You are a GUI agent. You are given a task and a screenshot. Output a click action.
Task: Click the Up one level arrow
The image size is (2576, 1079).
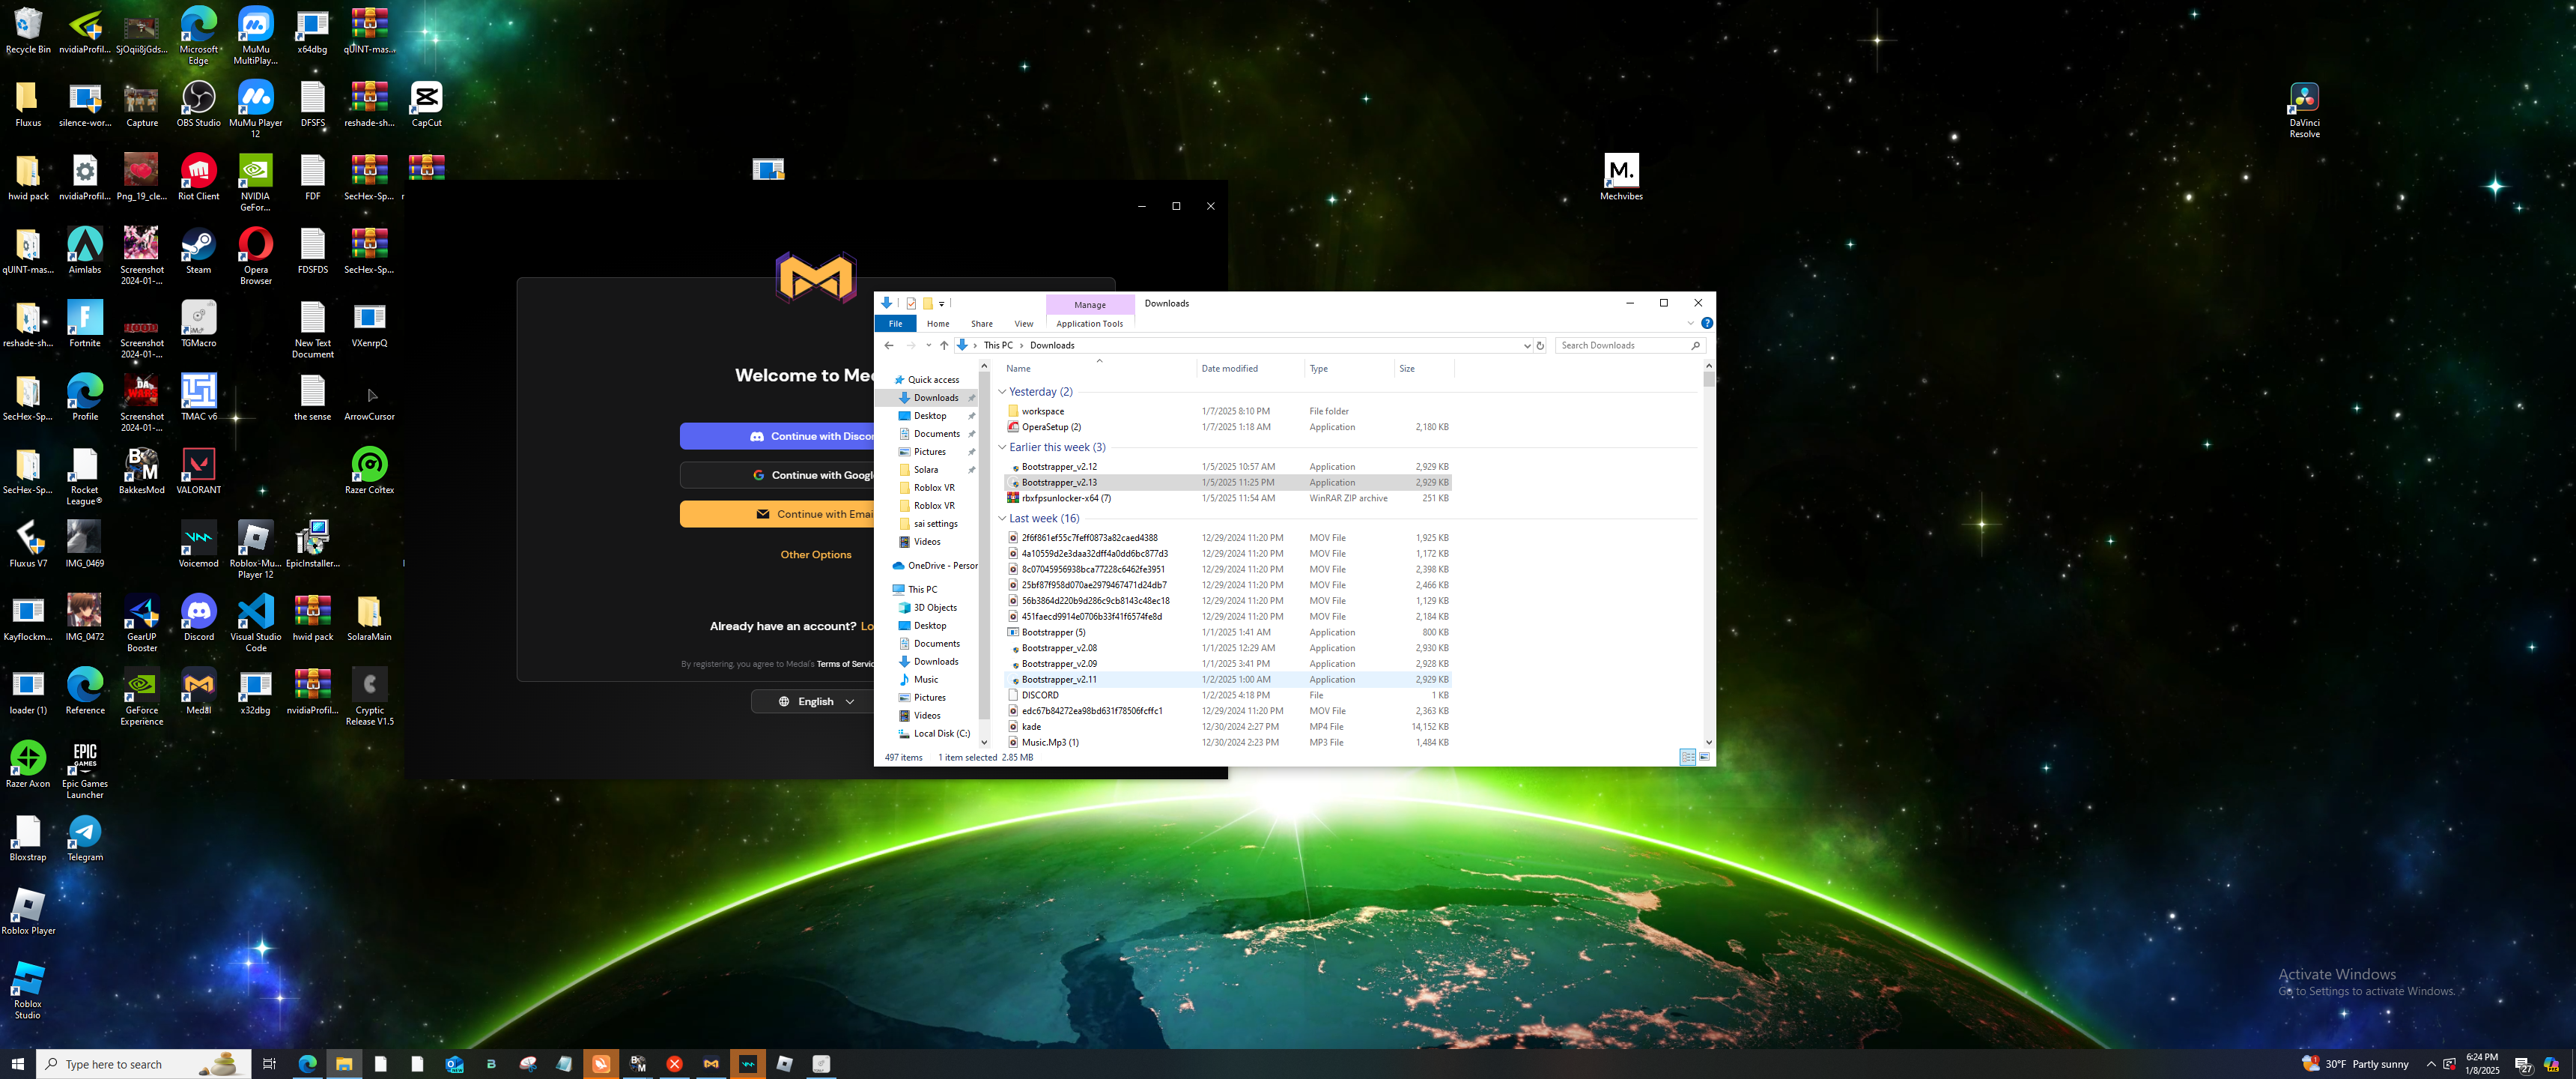(943, 345)
